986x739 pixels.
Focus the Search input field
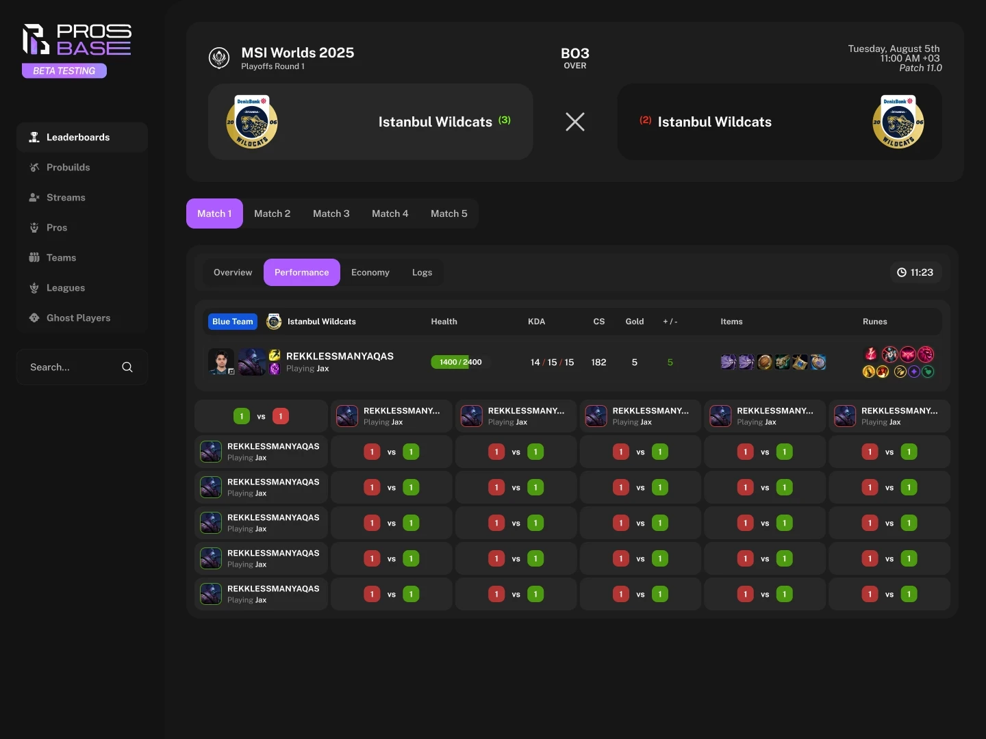click(82, 367)
